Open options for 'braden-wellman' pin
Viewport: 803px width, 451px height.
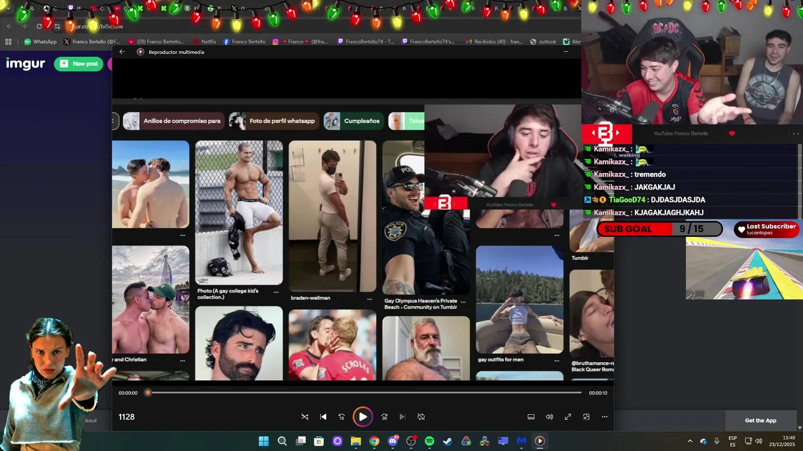[370, 299]
